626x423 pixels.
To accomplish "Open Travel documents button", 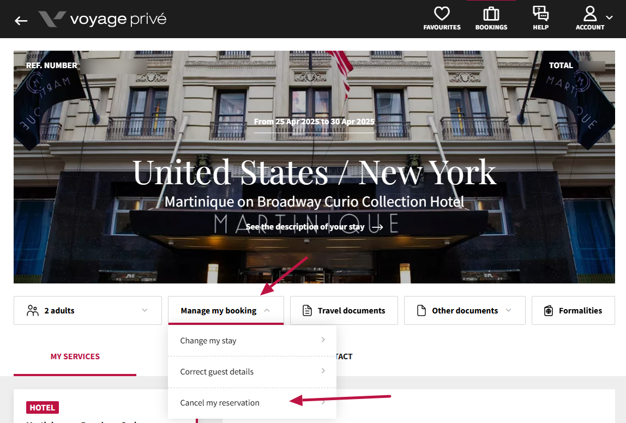I will coord(344,311).
